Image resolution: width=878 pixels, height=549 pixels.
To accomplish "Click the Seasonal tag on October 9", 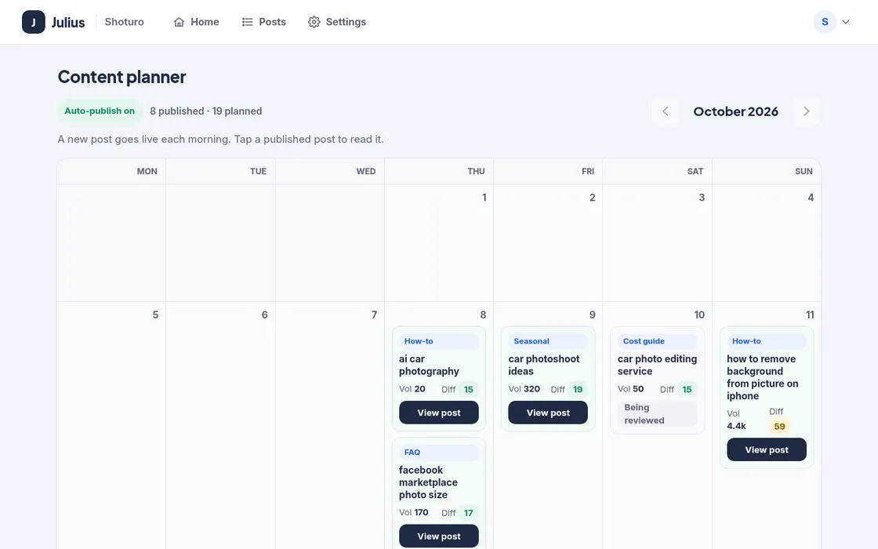I will tap(548, 341).
